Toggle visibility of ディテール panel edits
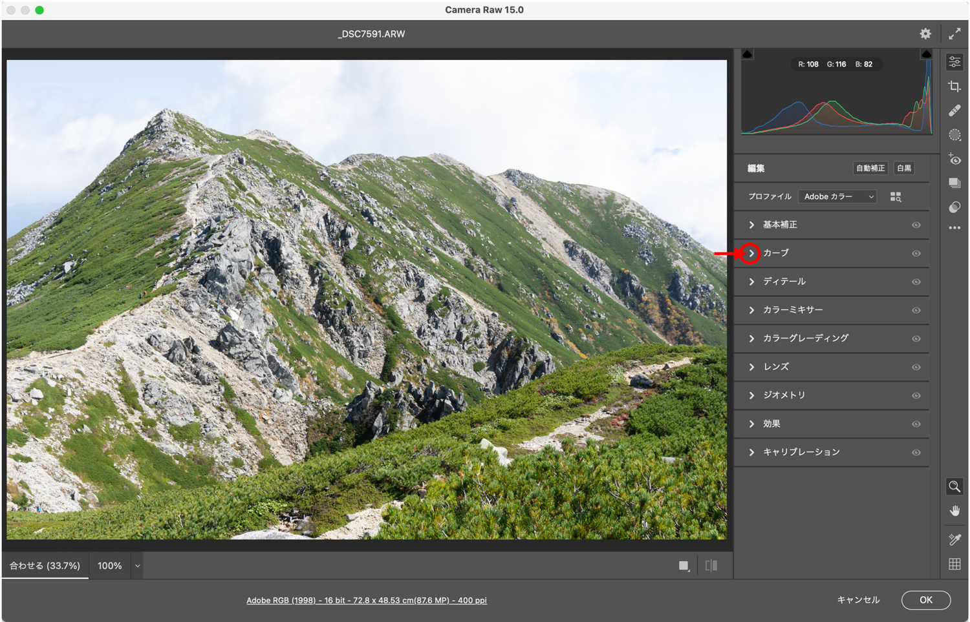970x622 pixels. (916, 282)
